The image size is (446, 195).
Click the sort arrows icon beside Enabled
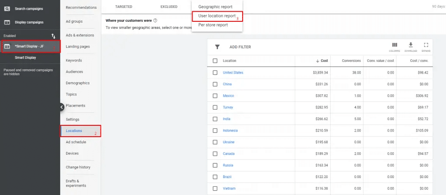pos(53,36)
